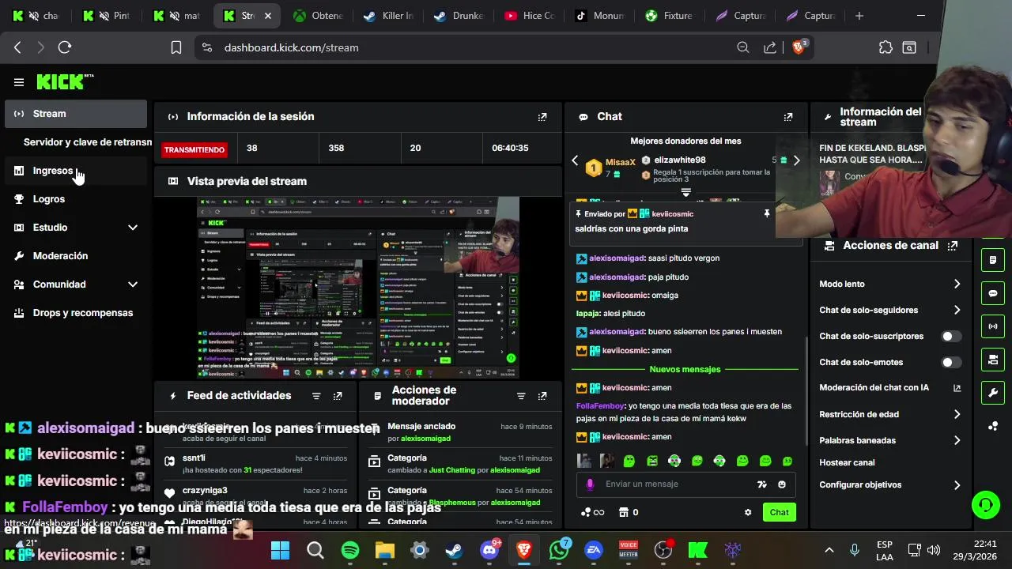Filter the Acciones de moderador list
Image resolution: width=1012 pixels, height=569 pixels.
[x=521, y=396]
